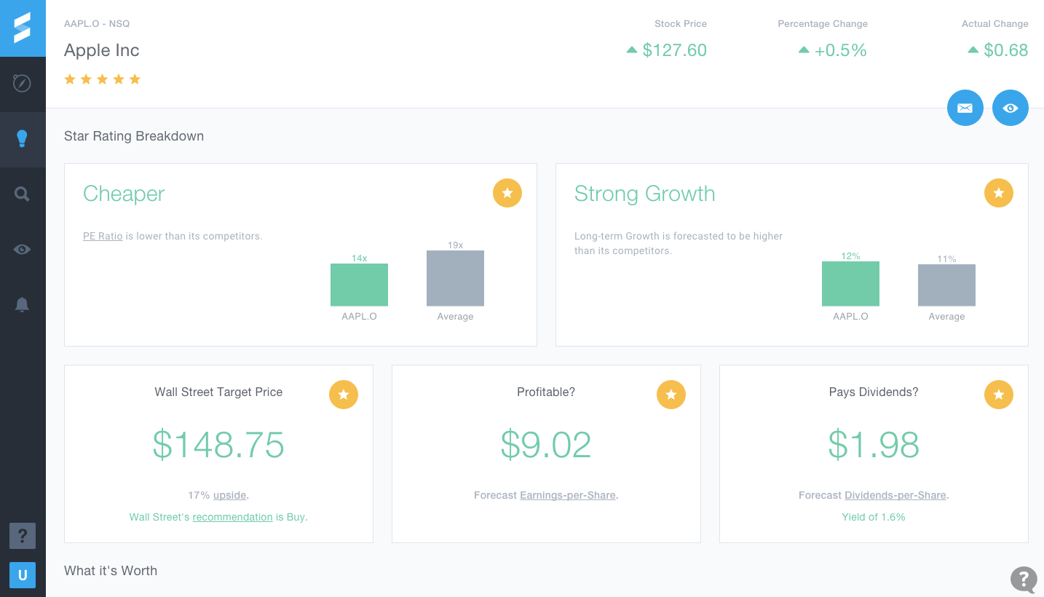Click the What it's Worth heading
This screenshot has width=1044, height=597.
click(111, 571)
